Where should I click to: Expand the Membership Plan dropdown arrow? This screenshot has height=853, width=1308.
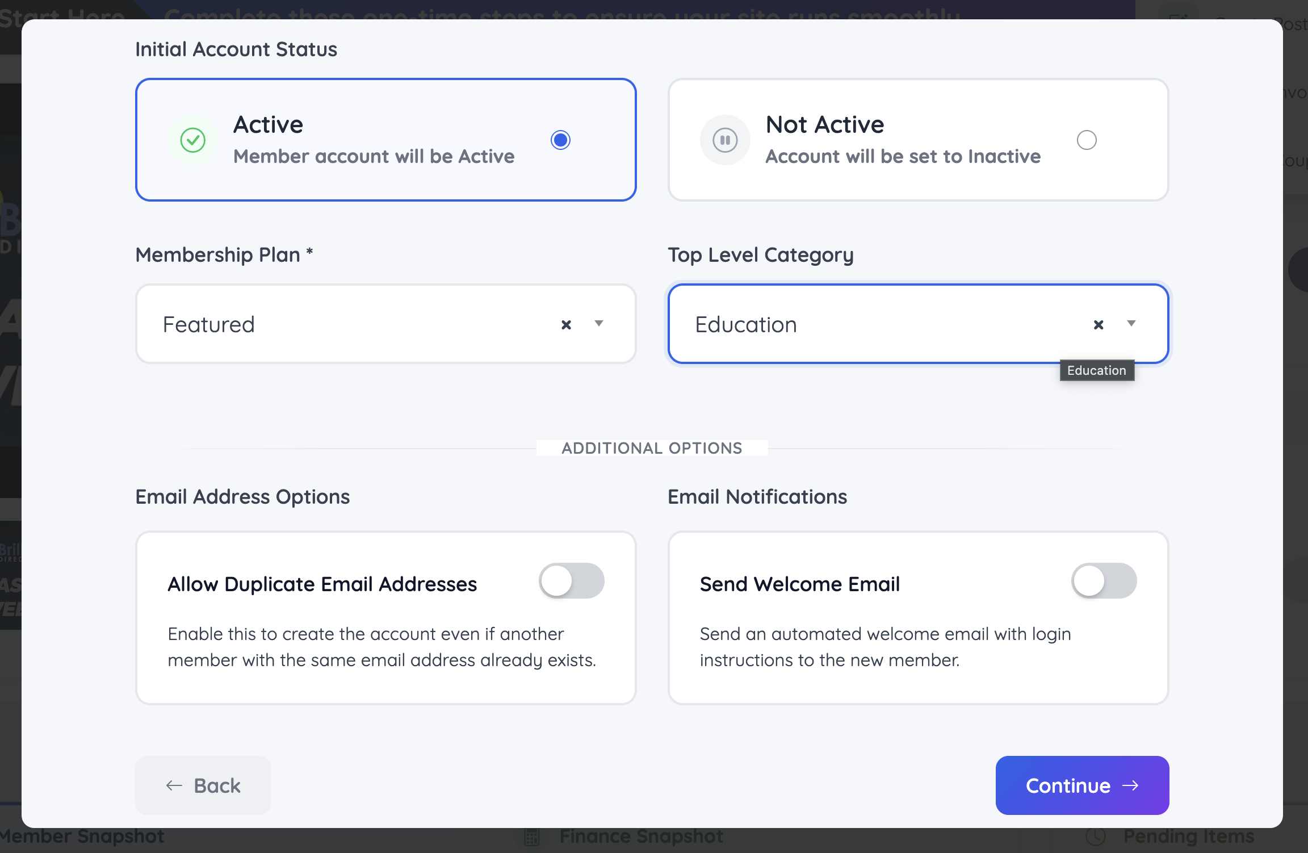coord(599,324)
